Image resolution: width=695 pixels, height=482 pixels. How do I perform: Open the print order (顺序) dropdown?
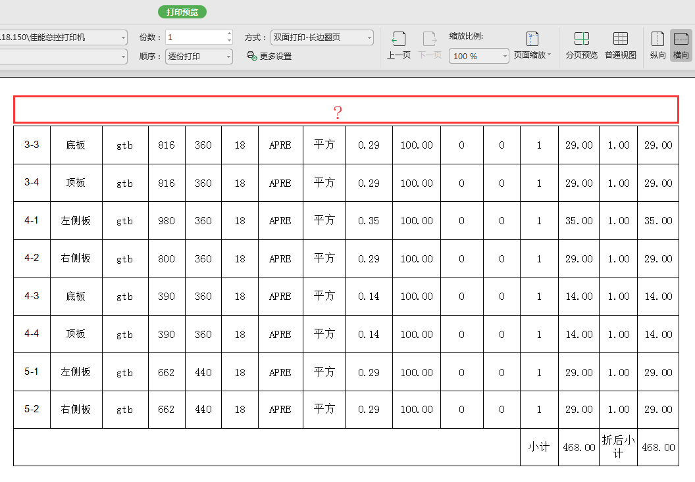click(x=228, y=57)
